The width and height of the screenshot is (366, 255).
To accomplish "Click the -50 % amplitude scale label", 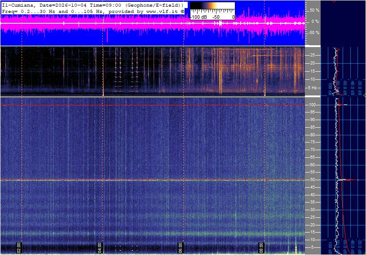I will [313, 33].
